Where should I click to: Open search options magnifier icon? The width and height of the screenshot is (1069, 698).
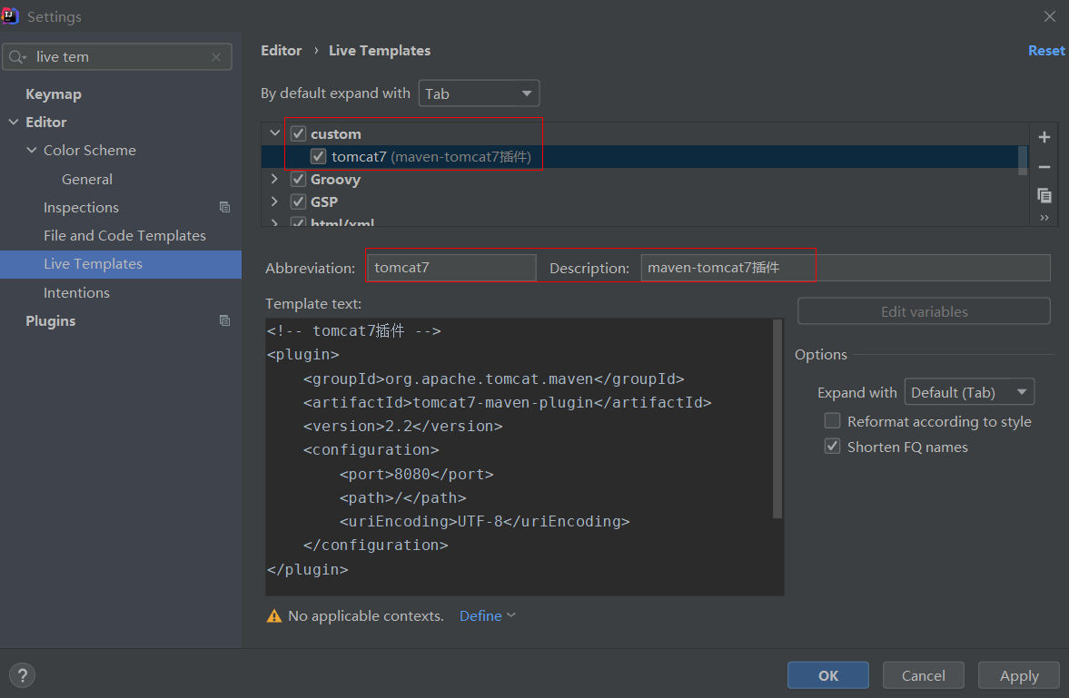coord(17,57)
